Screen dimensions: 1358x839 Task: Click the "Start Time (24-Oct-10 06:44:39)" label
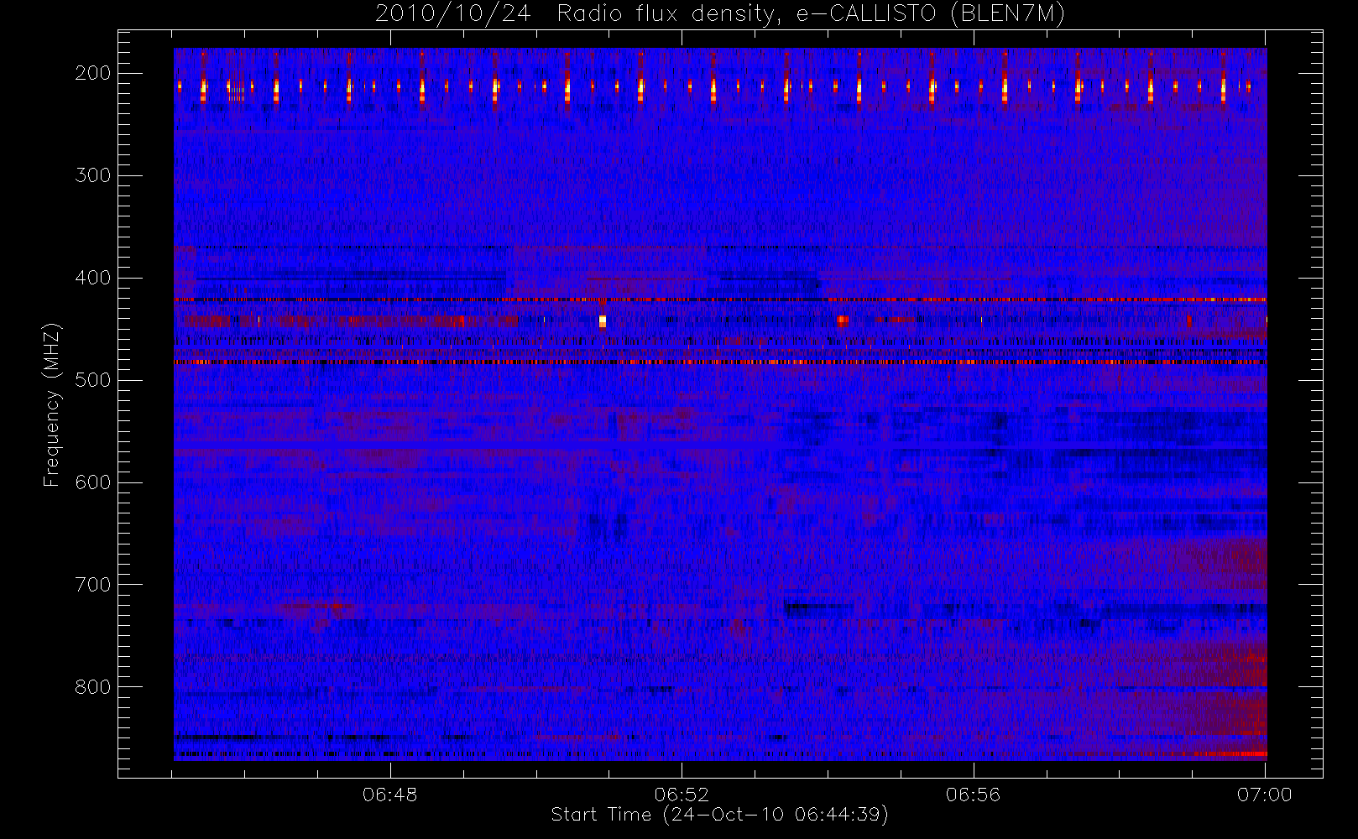coord(719,815)
